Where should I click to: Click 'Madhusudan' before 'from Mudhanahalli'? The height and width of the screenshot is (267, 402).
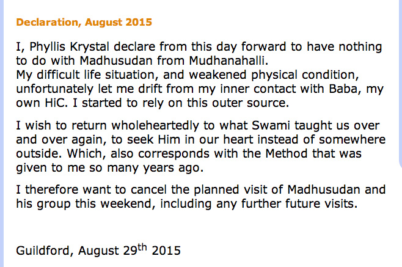[117, 60]
